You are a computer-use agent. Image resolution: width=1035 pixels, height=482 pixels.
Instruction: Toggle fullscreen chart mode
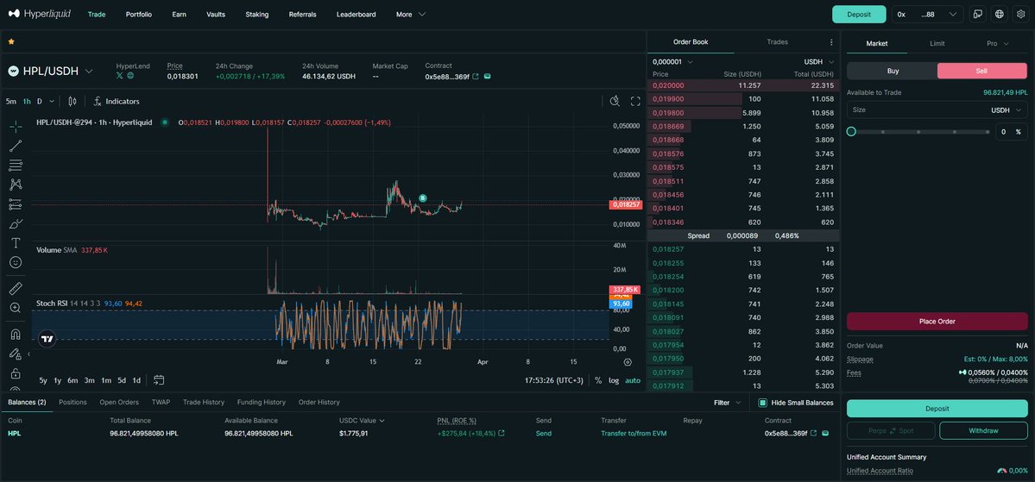click(x=635, y=101)
